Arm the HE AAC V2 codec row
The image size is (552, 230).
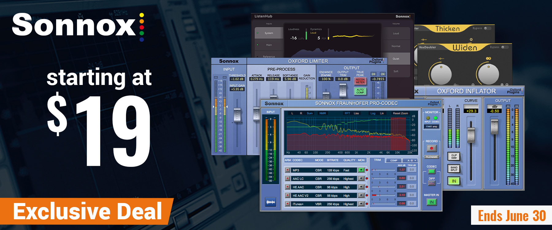[x=288, y=195]
